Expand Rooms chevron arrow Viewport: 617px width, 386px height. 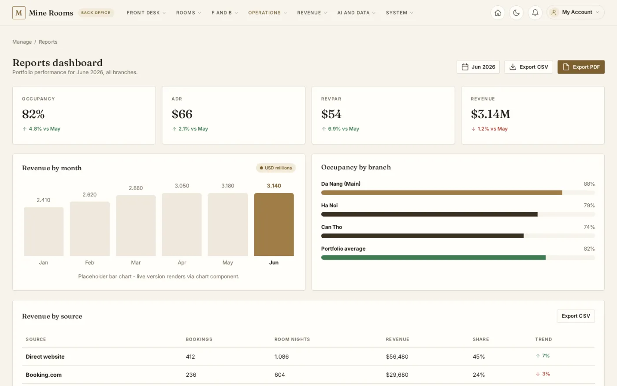click(199, 13)
